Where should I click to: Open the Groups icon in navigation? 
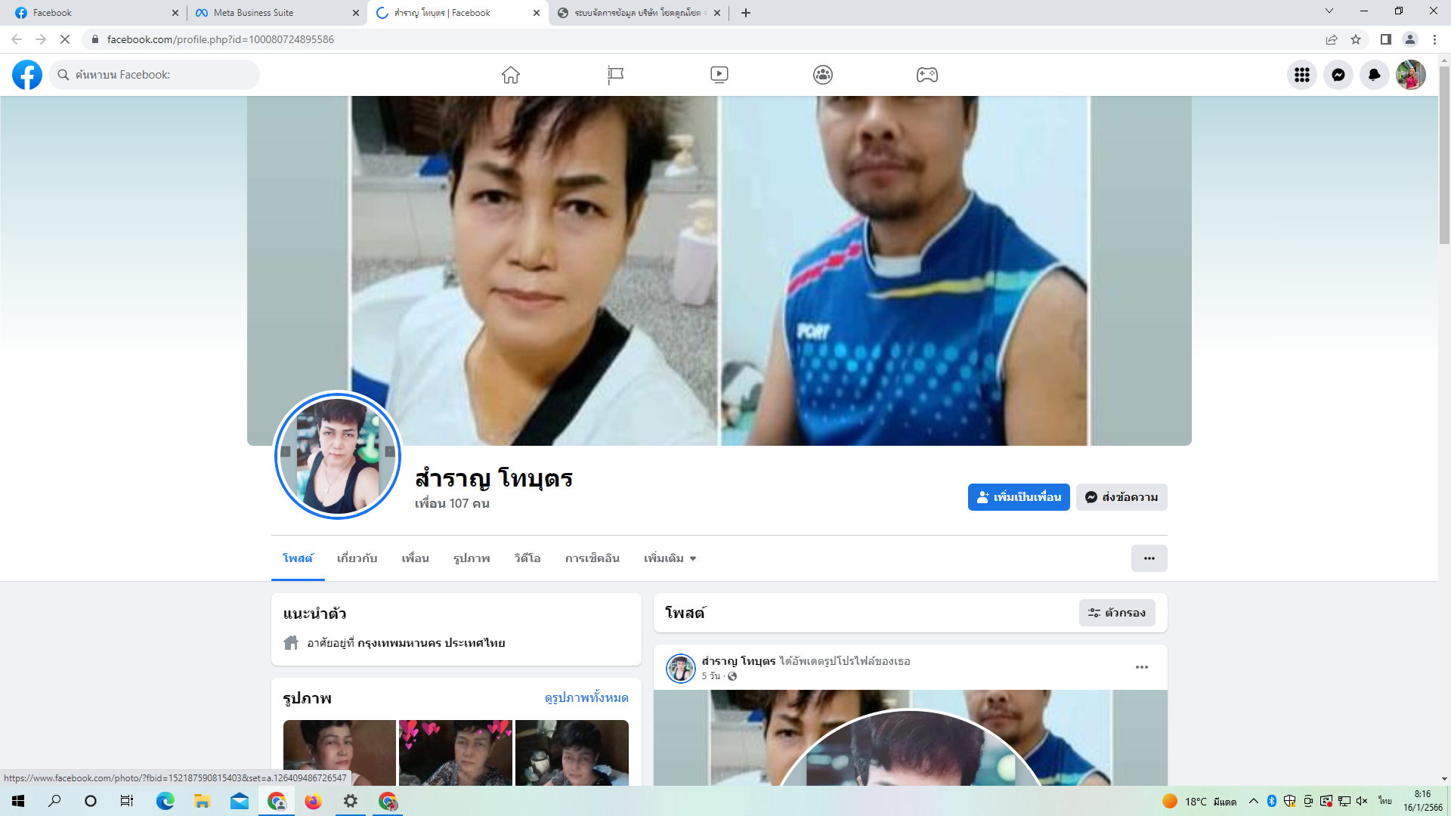(823, 75)
